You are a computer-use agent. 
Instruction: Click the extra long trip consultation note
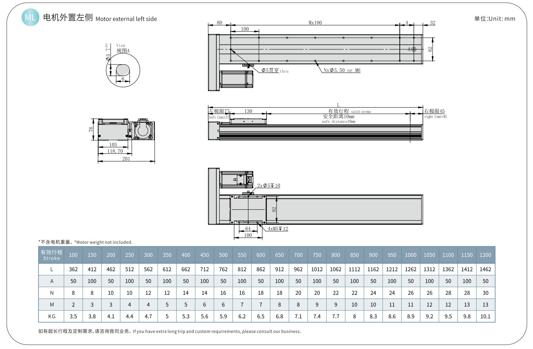[169, 331]
